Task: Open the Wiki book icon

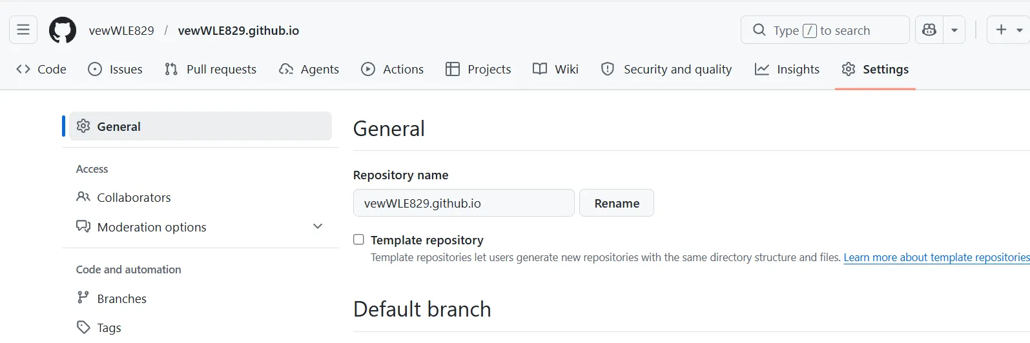Action: (540, 69)
